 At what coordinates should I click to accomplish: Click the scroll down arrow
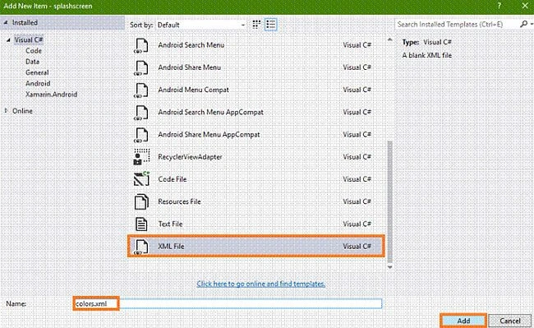pos(390,267)
